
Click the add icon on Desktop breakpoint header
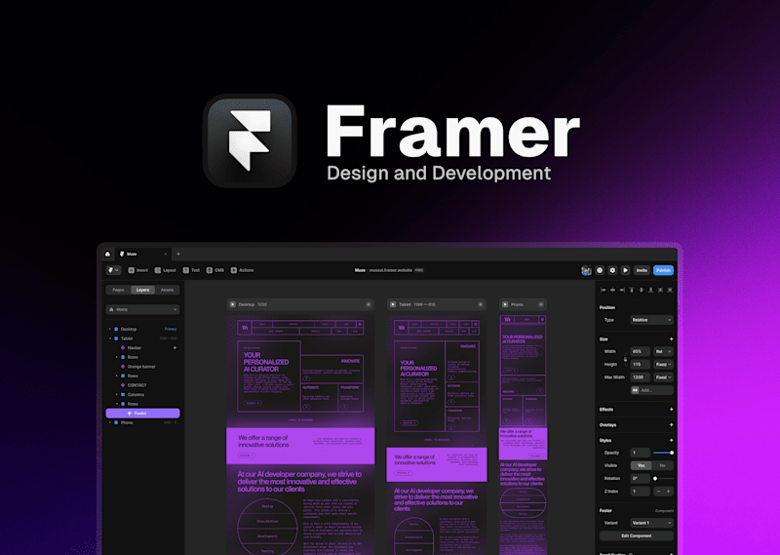369,304
